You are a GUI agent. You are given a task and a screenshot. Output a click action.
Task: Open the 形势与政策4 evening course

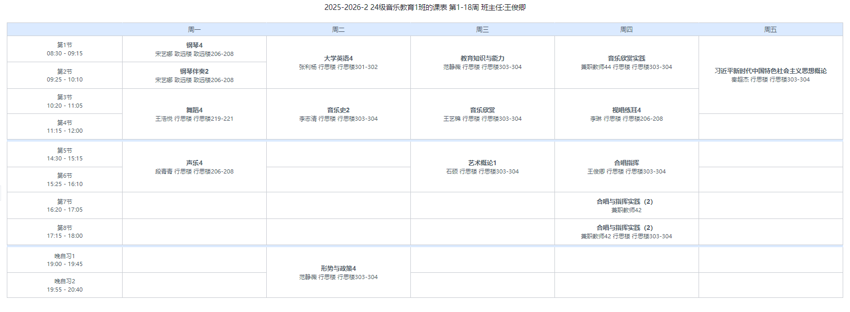click(x=338, y=272)
